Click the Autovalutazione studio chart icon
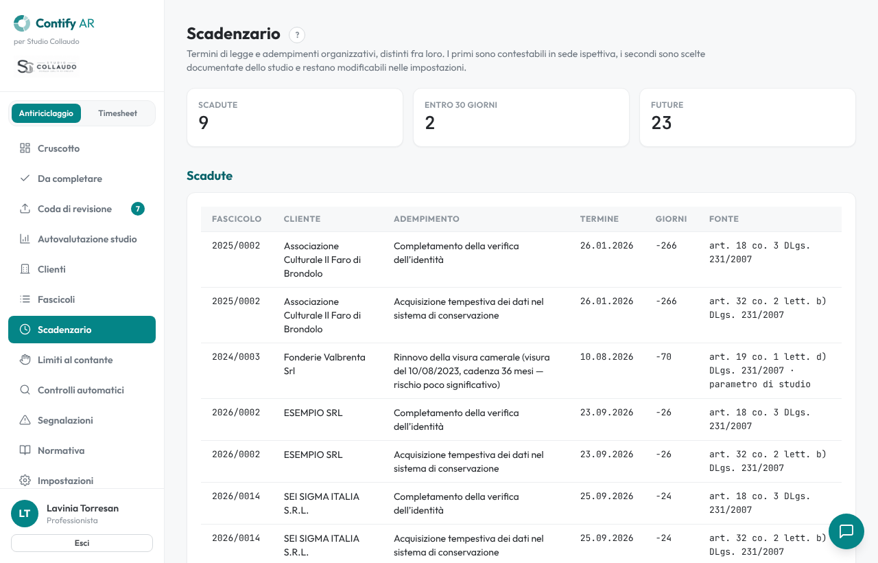Image resolution: width=878 pixels, height=563 pixels. 25,239
